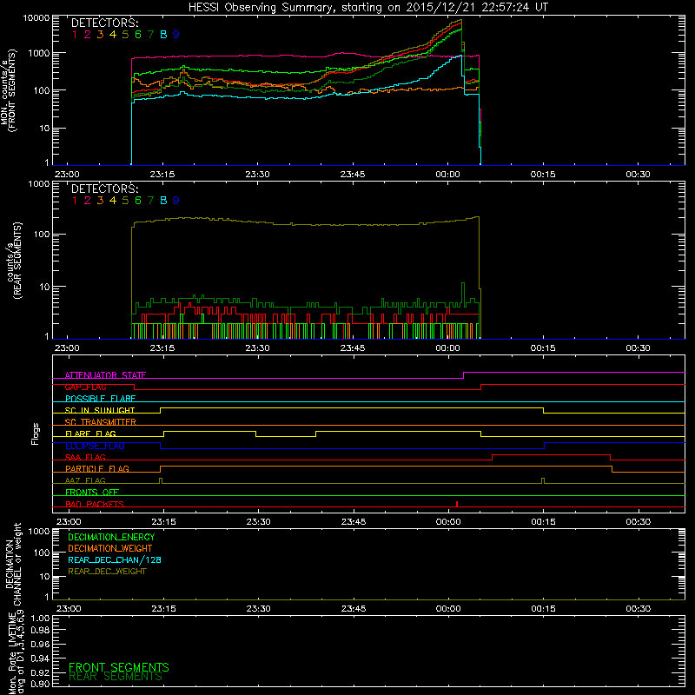Click 23:45 tick label under Flags plot
The height and width of the screenshot is (695, 695).
354,522
